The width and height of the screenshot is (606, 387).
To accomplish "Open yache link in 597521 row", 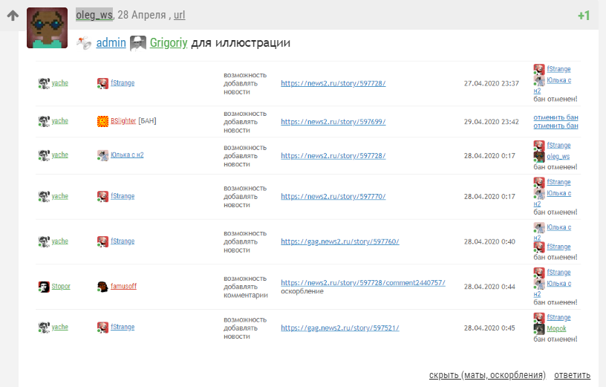I will (x=60, y=327).
